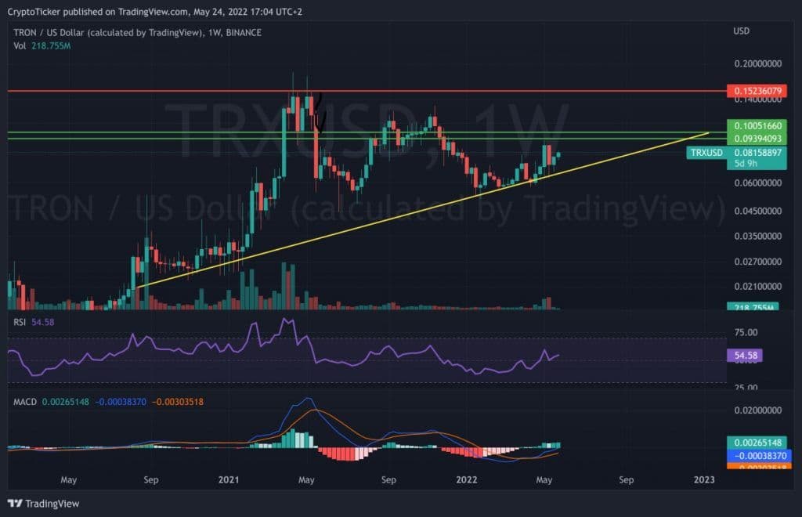Select the MACD indicator legend label
Screen dimensions: 802x517
point(25,402)
